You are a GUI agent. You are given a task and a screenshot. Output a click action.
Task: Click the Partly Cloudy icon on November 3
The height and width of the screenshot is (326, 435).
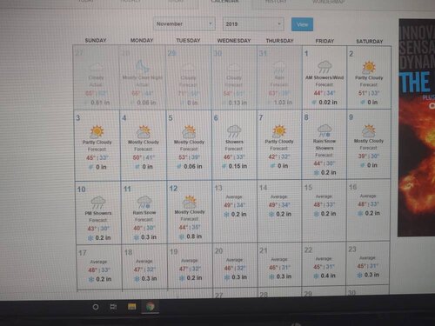97,131
